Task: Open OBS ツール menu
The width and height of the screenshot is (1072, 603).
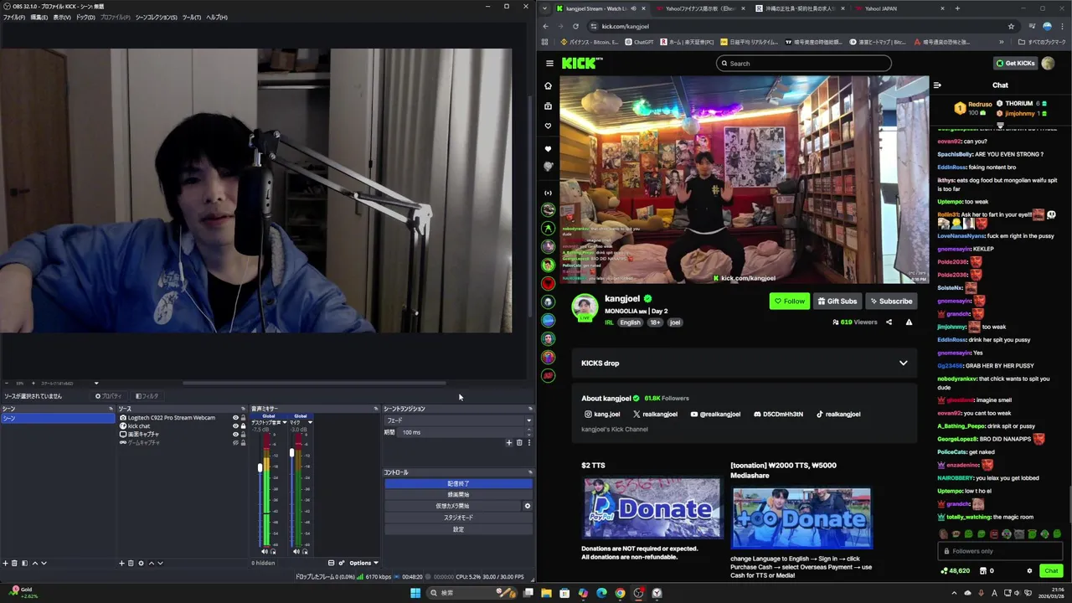Action: tap(191, 17)
